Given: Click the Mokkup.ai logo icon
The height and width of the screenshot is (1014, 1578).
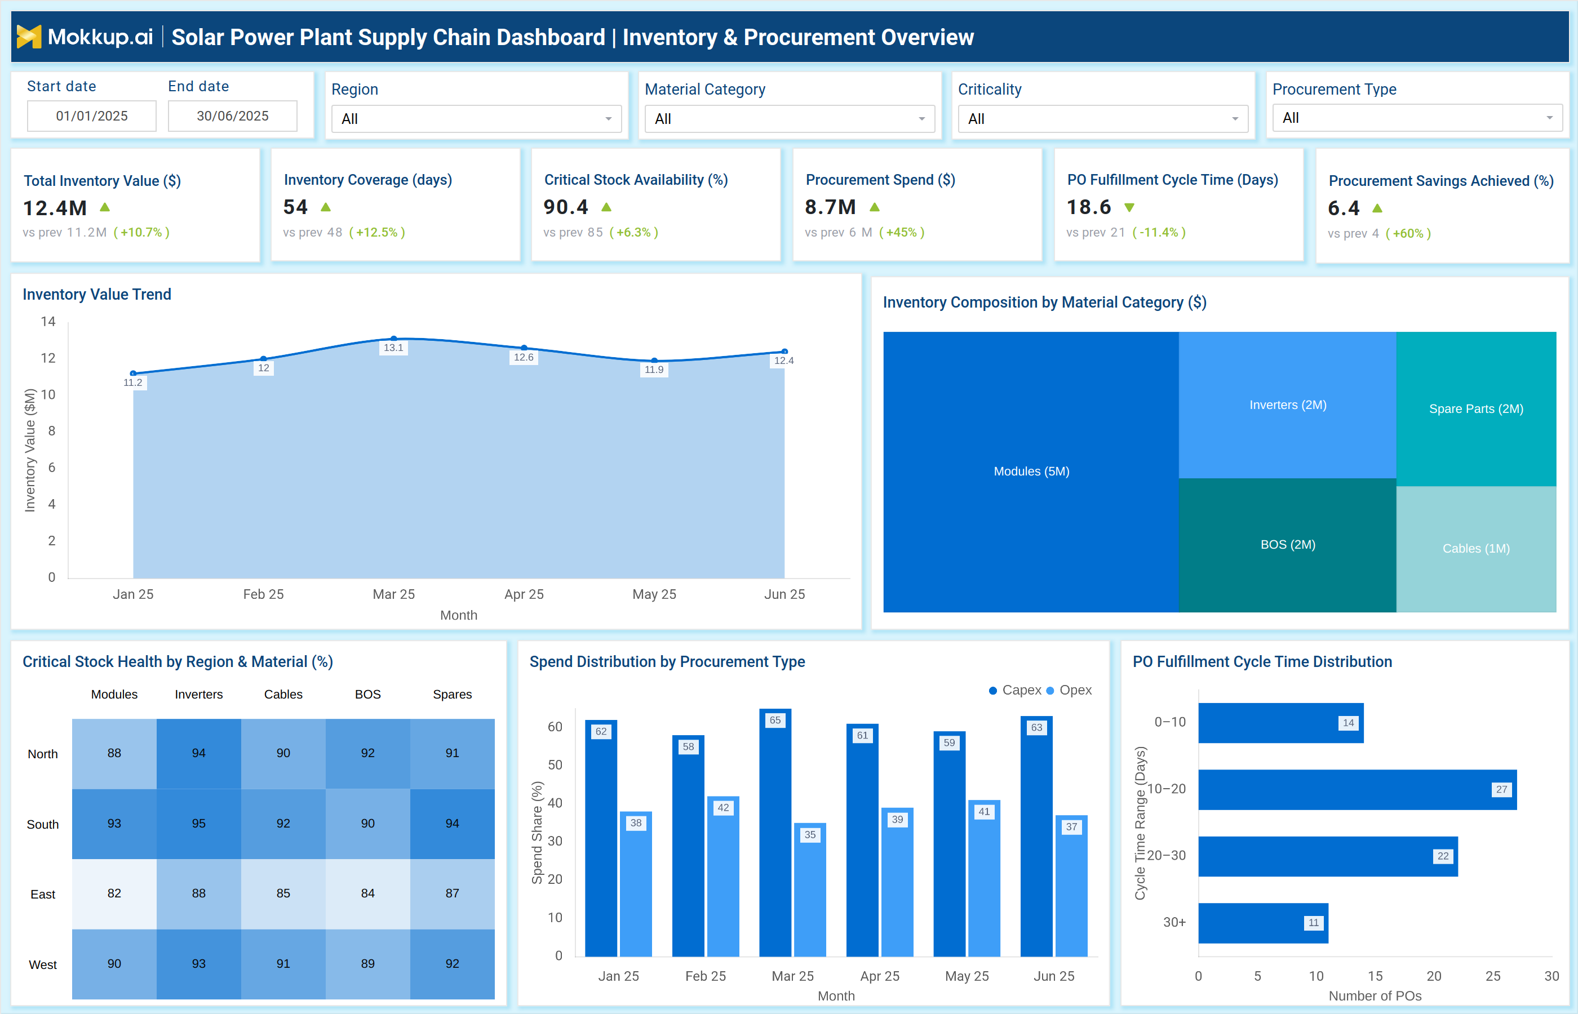Looking at the screenshot, I should (x=29, y=37).
